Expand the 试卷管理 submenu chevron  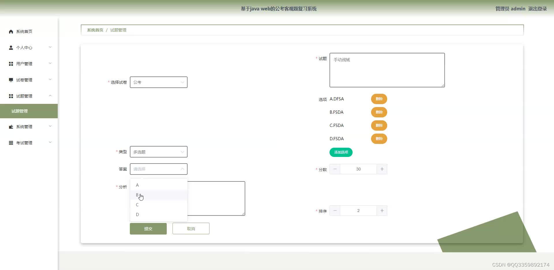(50, 80)
